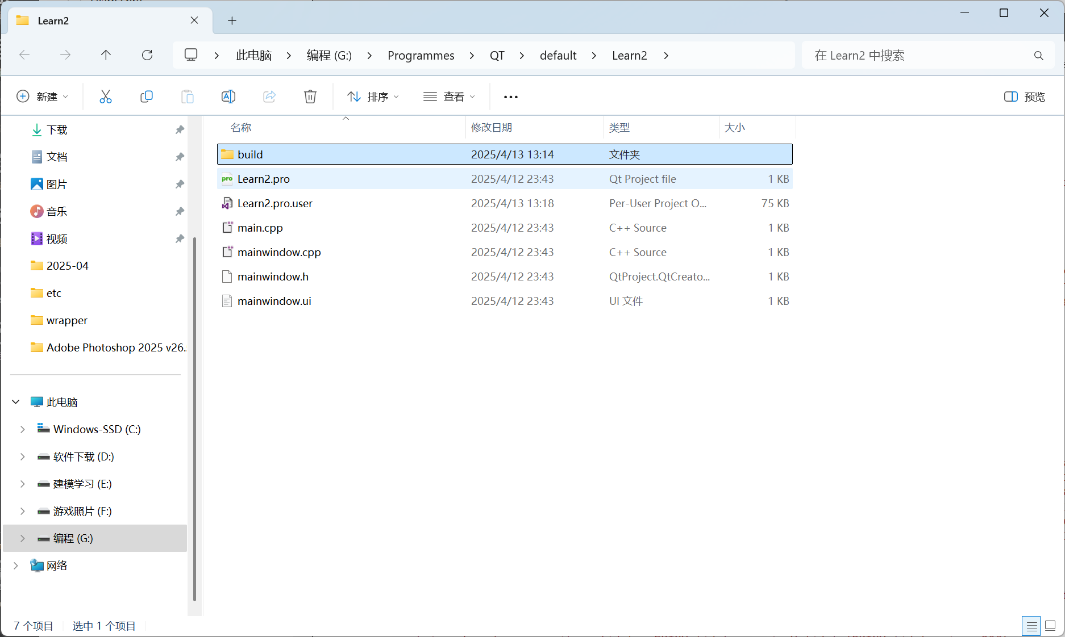The image size is (1065, 637).
Task: Click the Delete trash can icon
Action: (x=310, y=97)
